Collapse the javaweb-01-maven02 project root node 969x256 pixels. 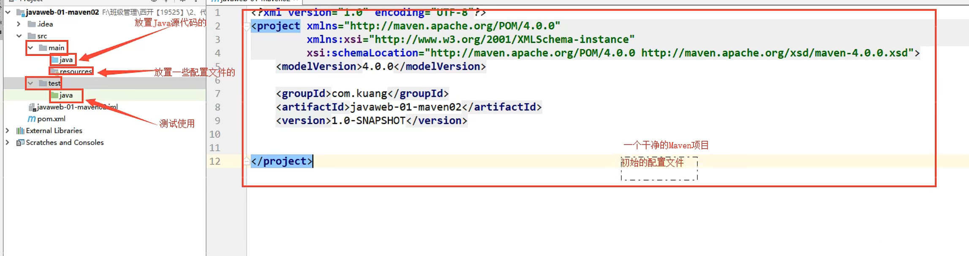pos(8,12)
